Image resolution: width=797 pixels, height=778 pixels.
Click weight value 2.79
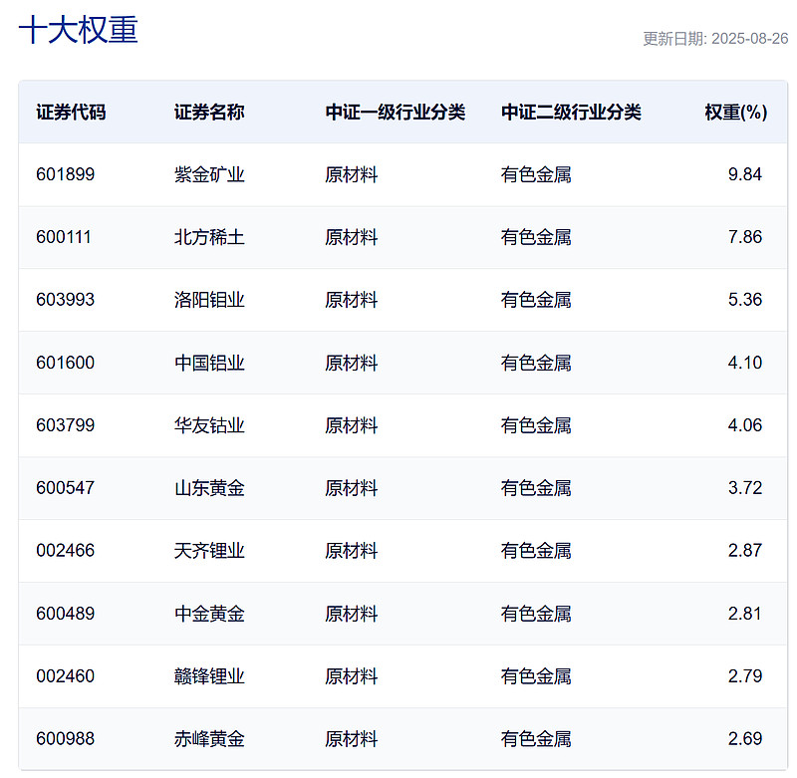click(x=744, y=675)
